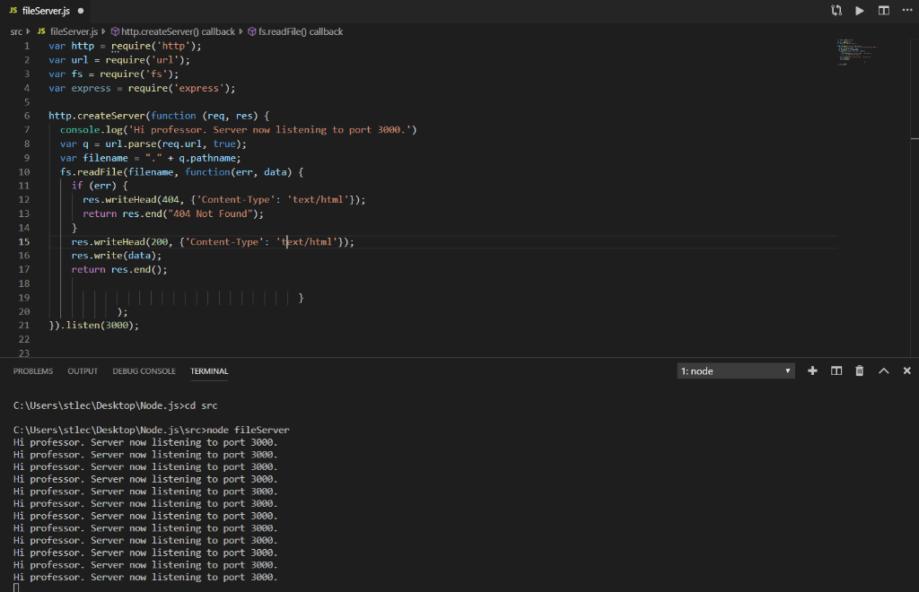Kill the terminal with the trash icon
This screenshot has height=592, width=919.
click(860, 370)
